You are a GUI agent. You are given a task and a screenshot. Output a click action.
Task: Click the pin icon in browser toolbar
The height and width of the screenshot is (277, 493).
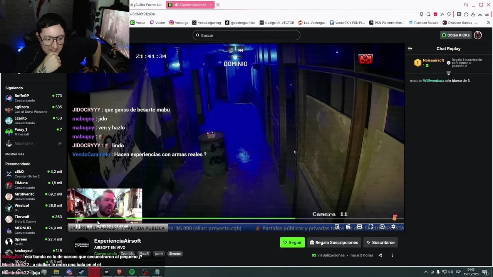421,14
